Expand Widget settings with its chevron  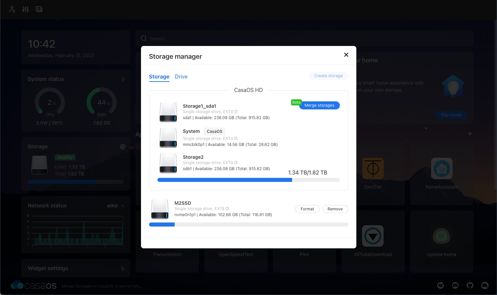coord(123,268)
